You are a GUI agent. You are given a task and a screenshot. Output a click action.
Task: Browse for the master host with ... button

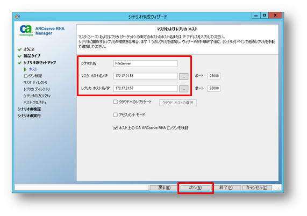184,76
